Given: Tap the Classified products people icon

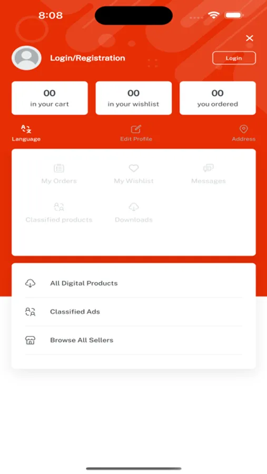Looking at the screenshot, I should point(59,207).
